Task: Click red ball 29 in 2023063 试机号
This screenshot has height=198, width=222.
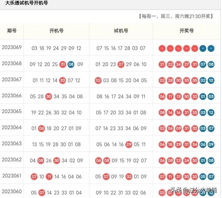Action: tap(129, 144)
